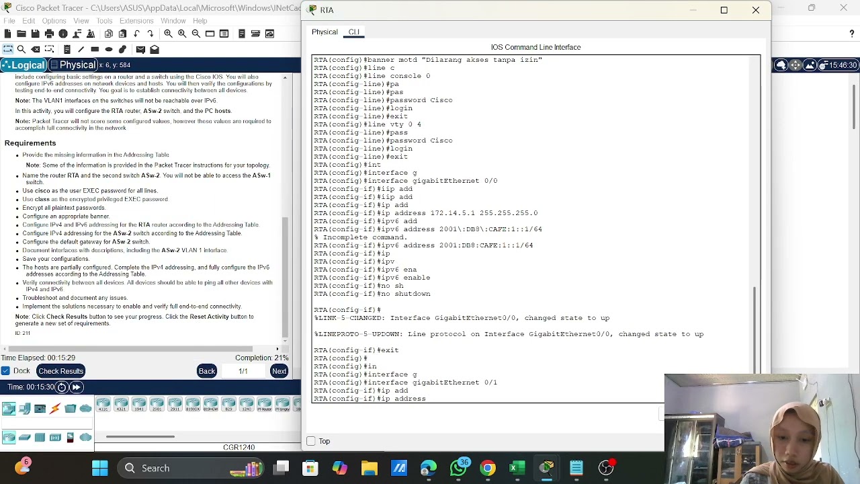
Task: Open the Options menu
Action: coord(54,21)
